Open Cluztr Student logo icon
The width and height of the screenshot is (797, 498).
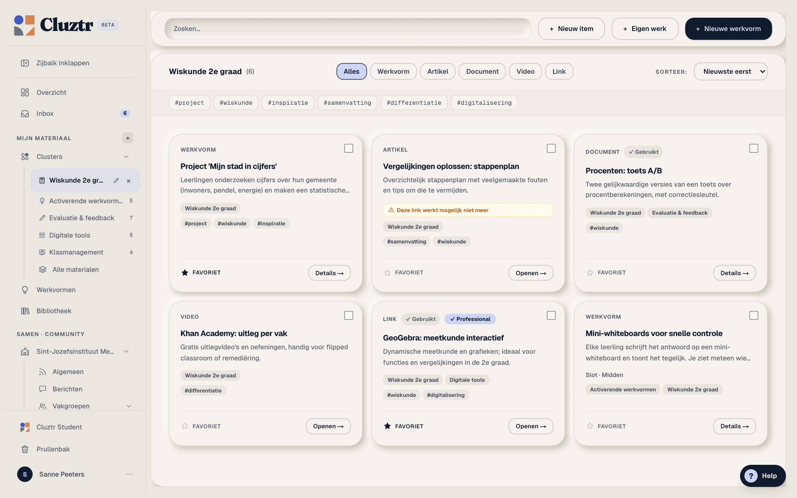[x=25, y=427]
